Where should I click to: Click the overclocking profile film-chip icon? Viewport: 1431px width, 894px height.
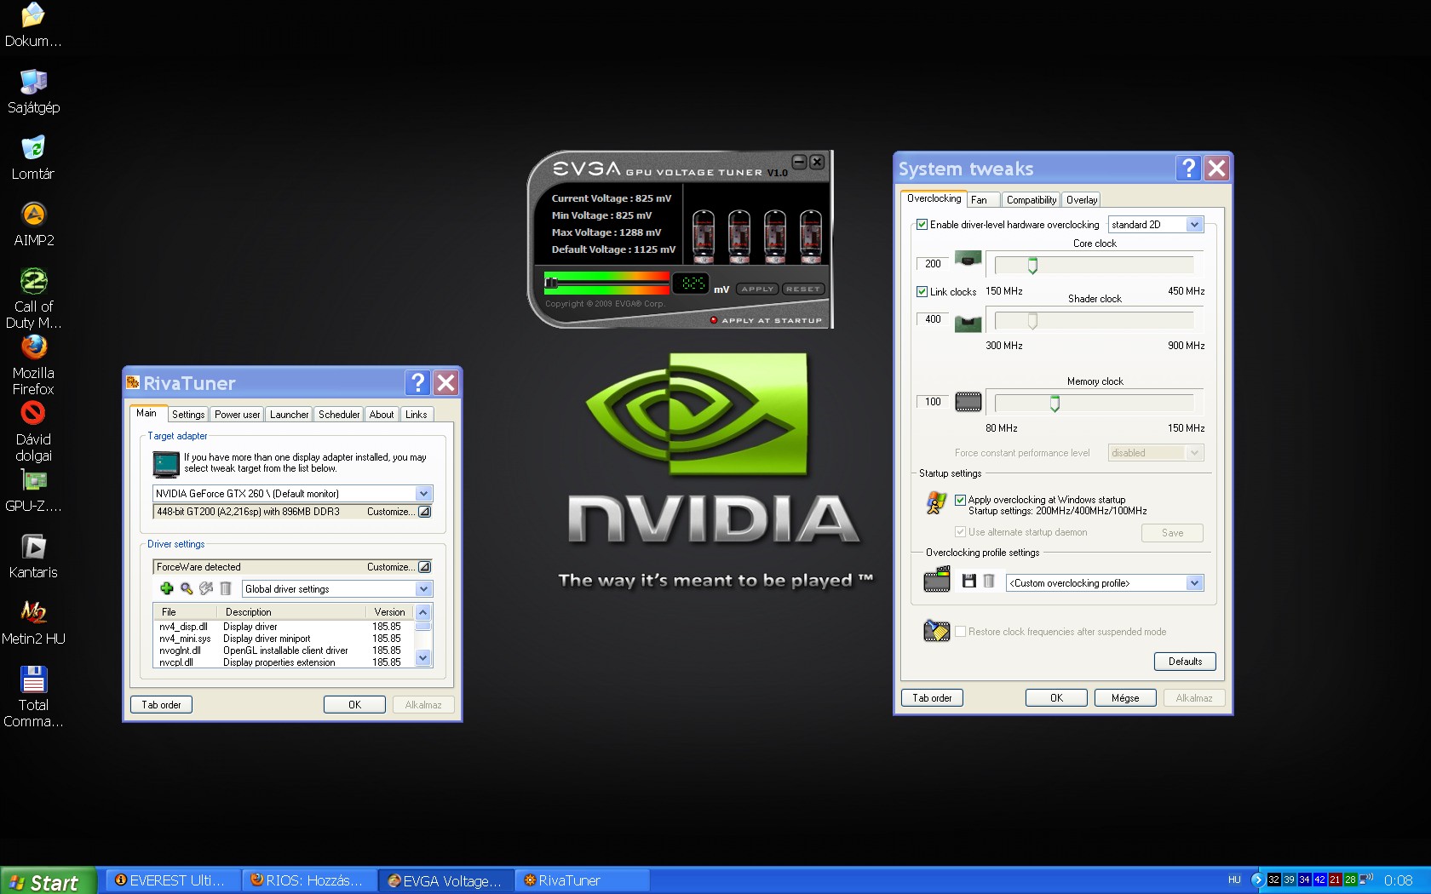(x=937, y=581)
